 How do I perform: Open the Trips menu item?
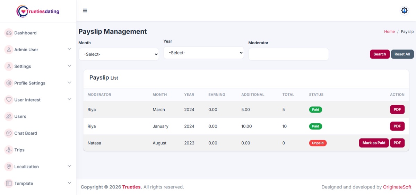coord(19,150)
